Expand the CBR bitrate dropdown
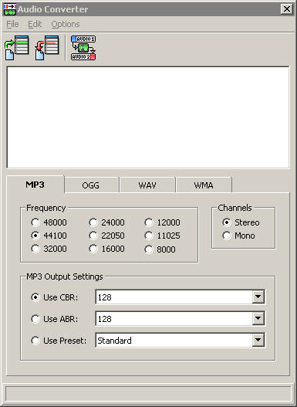 point(258,297)
